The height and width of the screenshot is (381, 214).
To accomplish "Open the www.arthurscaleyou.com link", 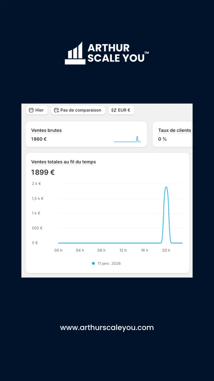I will (x=107, y=327).
